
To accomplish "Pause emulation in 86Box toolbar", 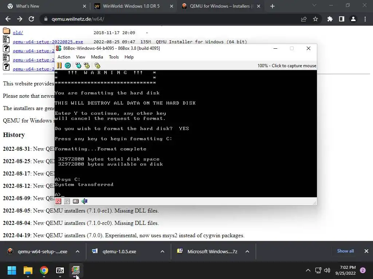I will pyautogui.click(x=59, y=65).
